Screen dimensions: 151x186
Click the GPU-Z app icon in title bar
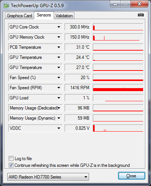click(6, 6)
